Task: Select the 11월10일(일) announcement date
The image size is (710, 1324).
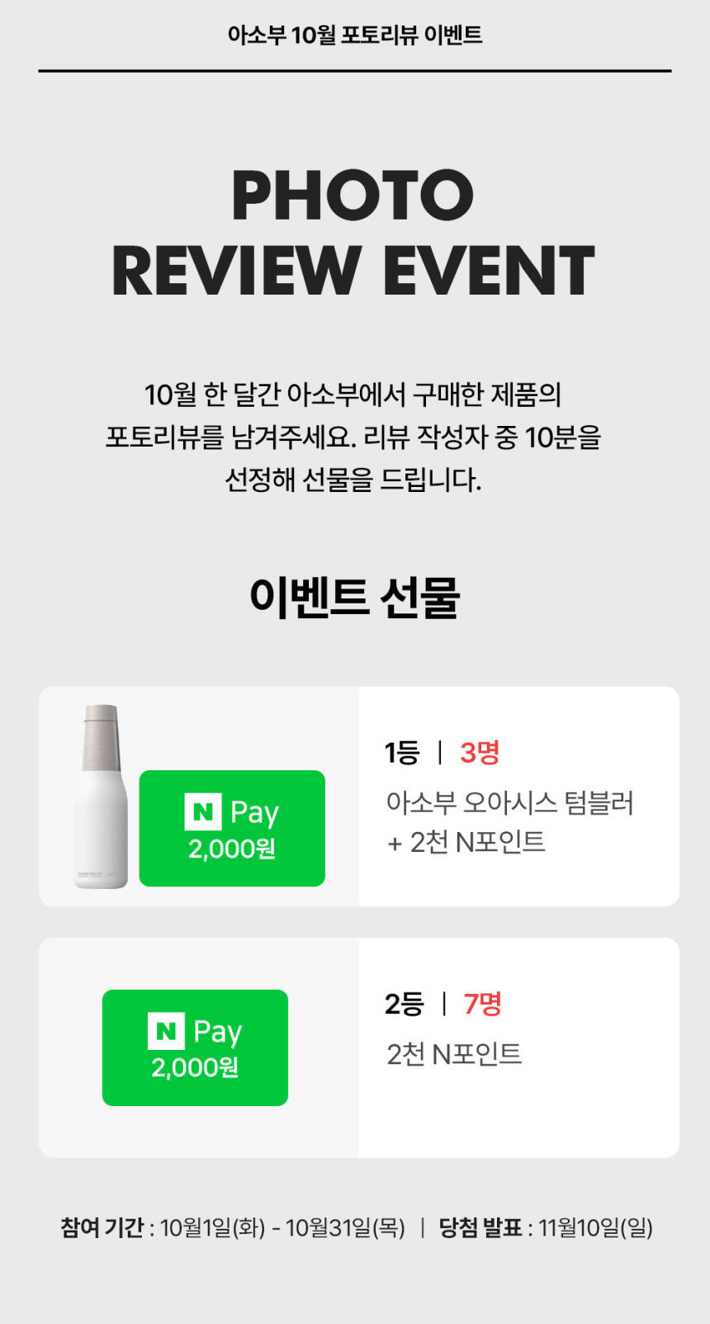Action: click(x=595, y=1227)
